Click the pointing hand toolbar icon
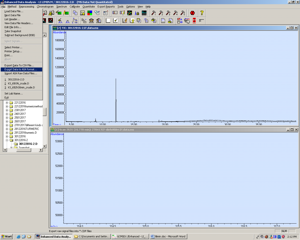This screenshot has height=240, width=300. pyautogui.click(x=187, y=21)
